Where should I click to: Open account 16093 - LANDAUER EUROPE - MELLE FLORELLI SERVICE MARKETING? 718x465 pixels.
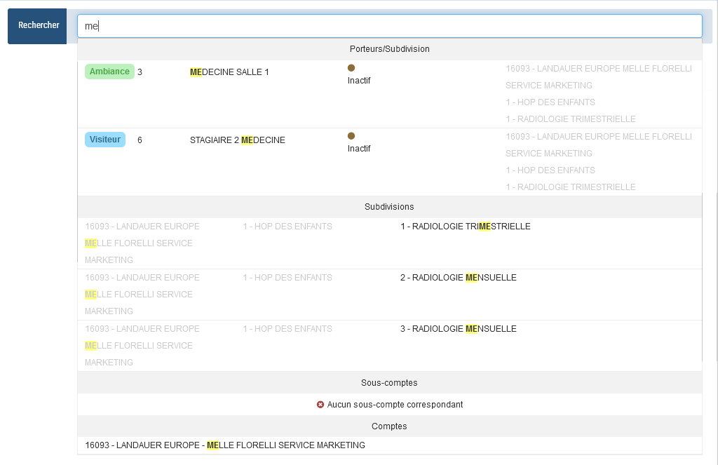click(225, 445)
